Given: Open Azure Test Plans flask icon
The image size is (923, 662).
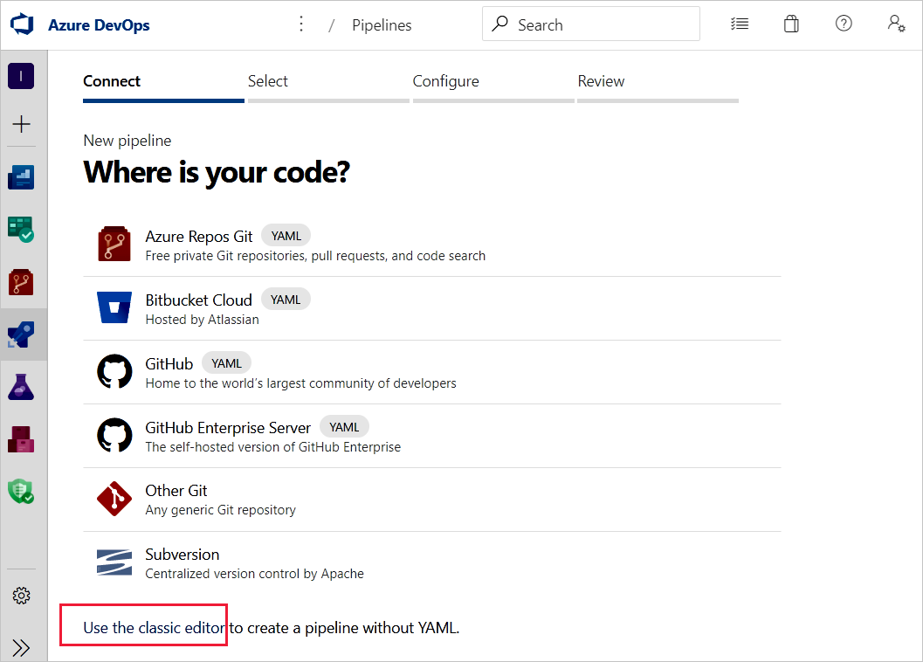Looking at the screenshot, I should [22, 387].
